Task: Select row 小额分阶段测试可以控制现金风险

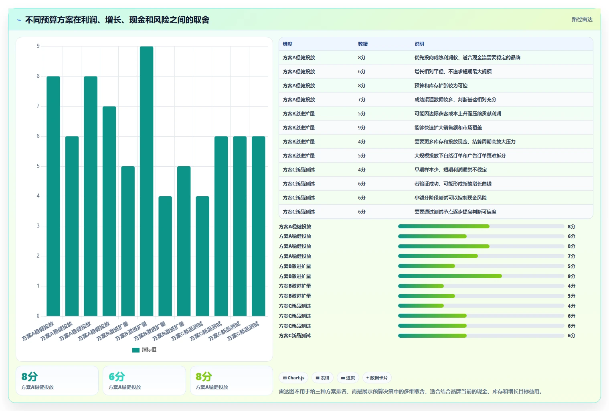Action: (x=436, y=198)
